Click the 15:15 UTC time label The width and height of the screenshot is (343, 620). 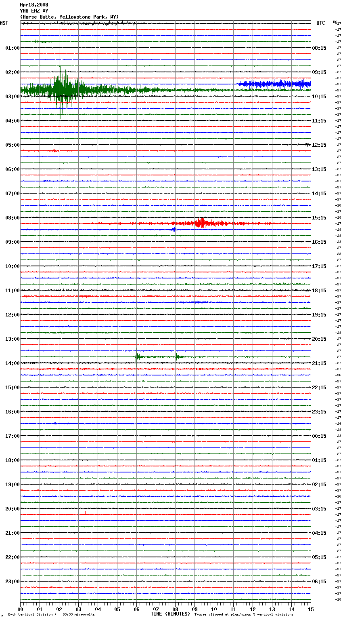click(x=319, y=218)
